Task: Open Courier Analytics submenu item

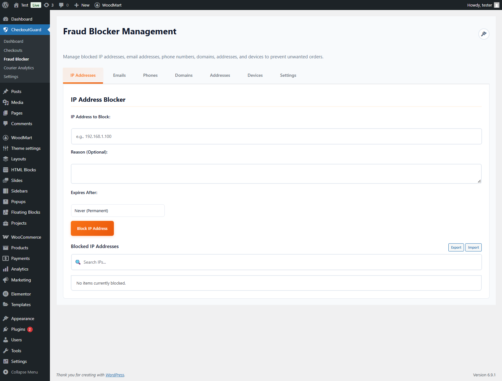Action: [x=19, y=68]
